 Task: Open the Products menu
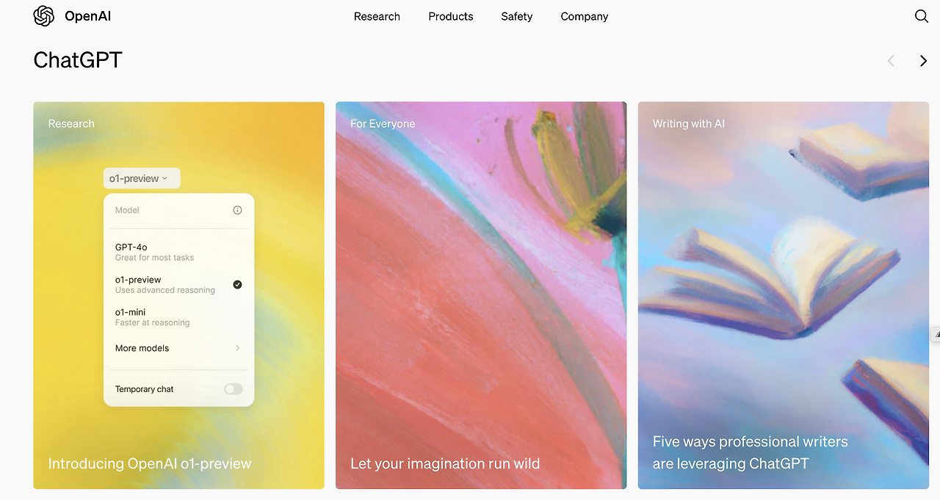point(451,16)
